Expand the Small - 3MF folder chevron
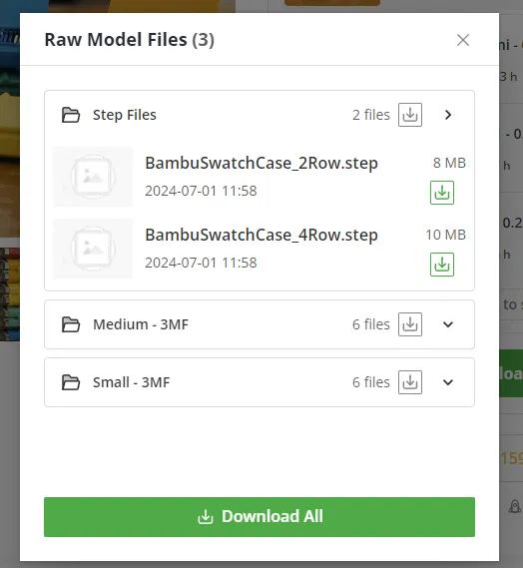Image resolution: width=523 pixels, height=568 pixels. [448, 382]
